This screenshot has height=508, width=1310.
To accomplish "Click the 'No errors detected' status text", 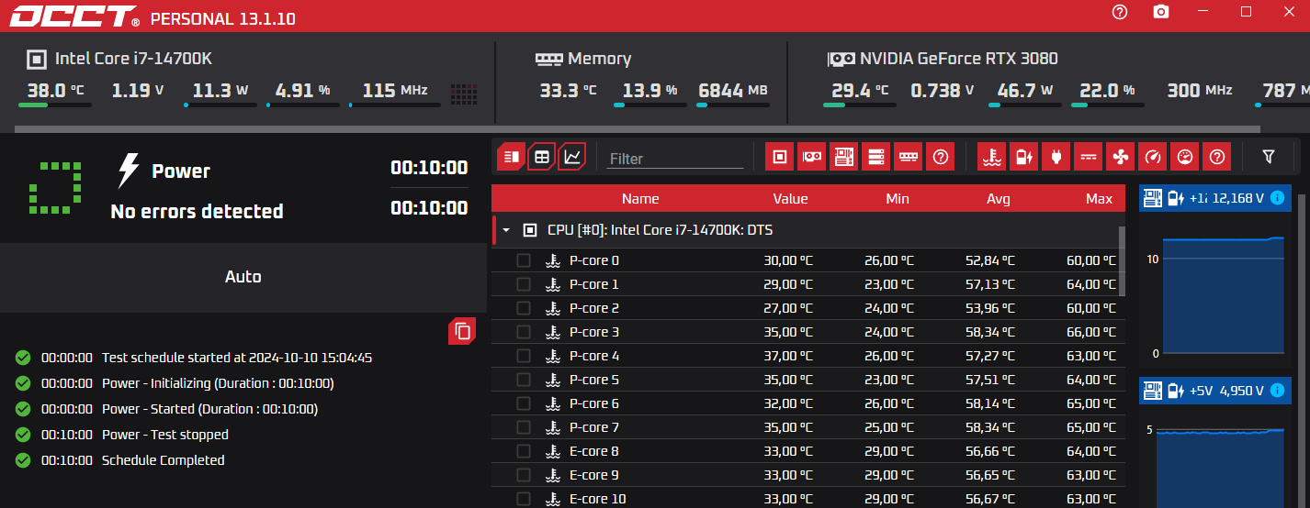I will click(x=197, y=212).
